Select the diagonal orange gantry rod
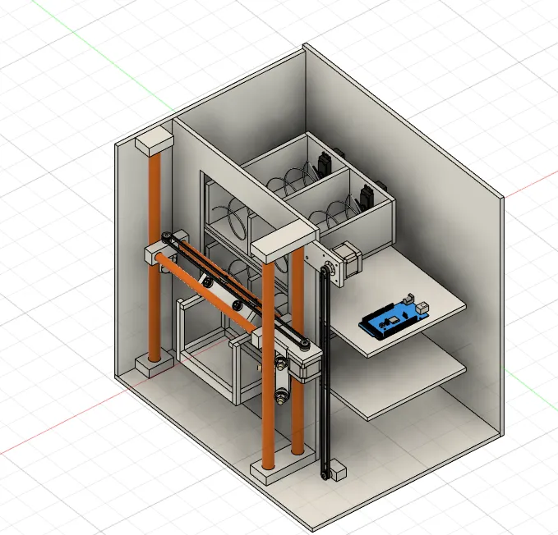The height and width of the screenshot is (535, 558). pos(205,292)
